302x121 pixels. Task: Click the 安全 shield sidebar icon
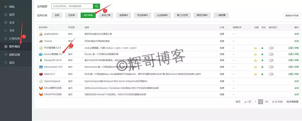[6, 22]
